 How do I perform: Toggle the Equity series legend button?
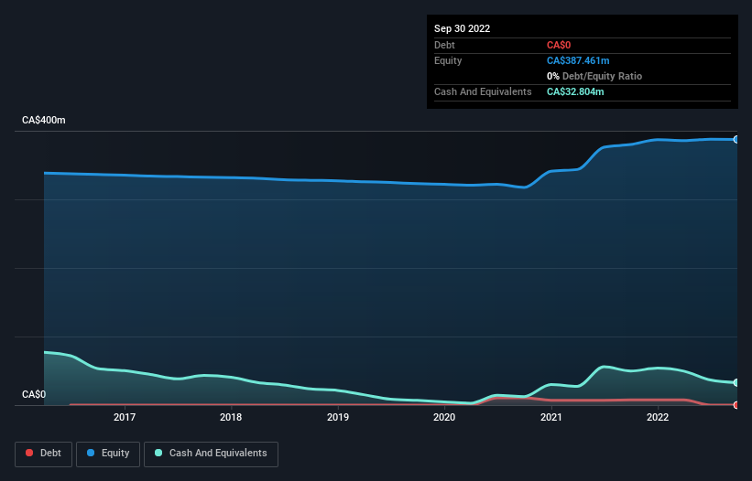tap(108, 454)
